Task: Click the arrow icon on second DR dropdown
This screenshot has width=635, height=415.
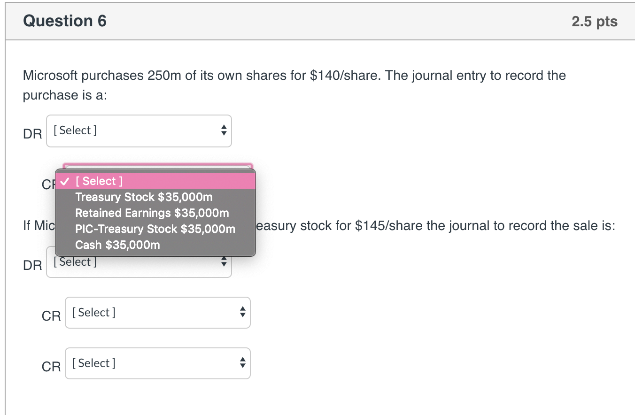Action: click(x=224, y=264)
